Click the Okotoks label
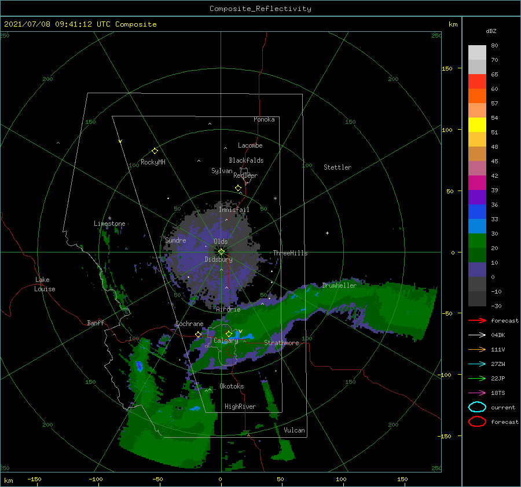This screenshot has width=521, height=487. coord(232,386)
